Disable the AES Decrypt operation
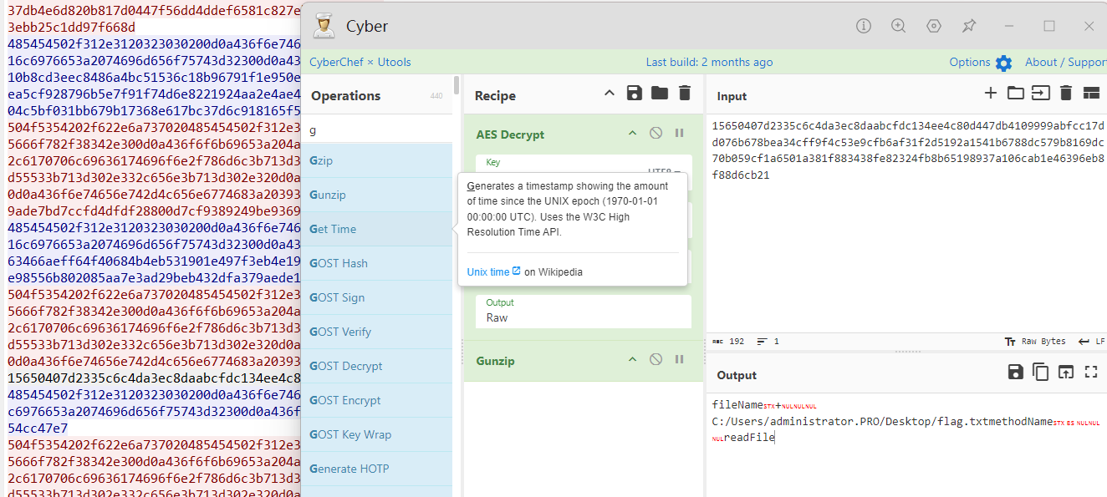 tap(656, 133)
